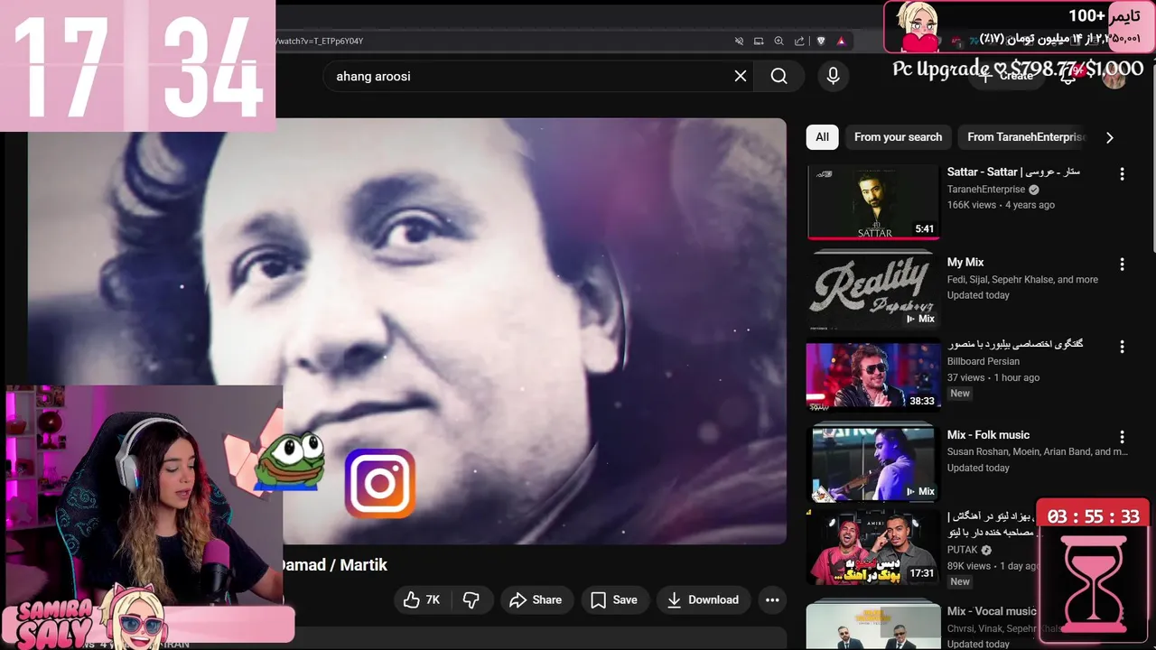
Task: Open more actions three-dot menu under video
Action: pyautogui.click(x=772, y=599)
